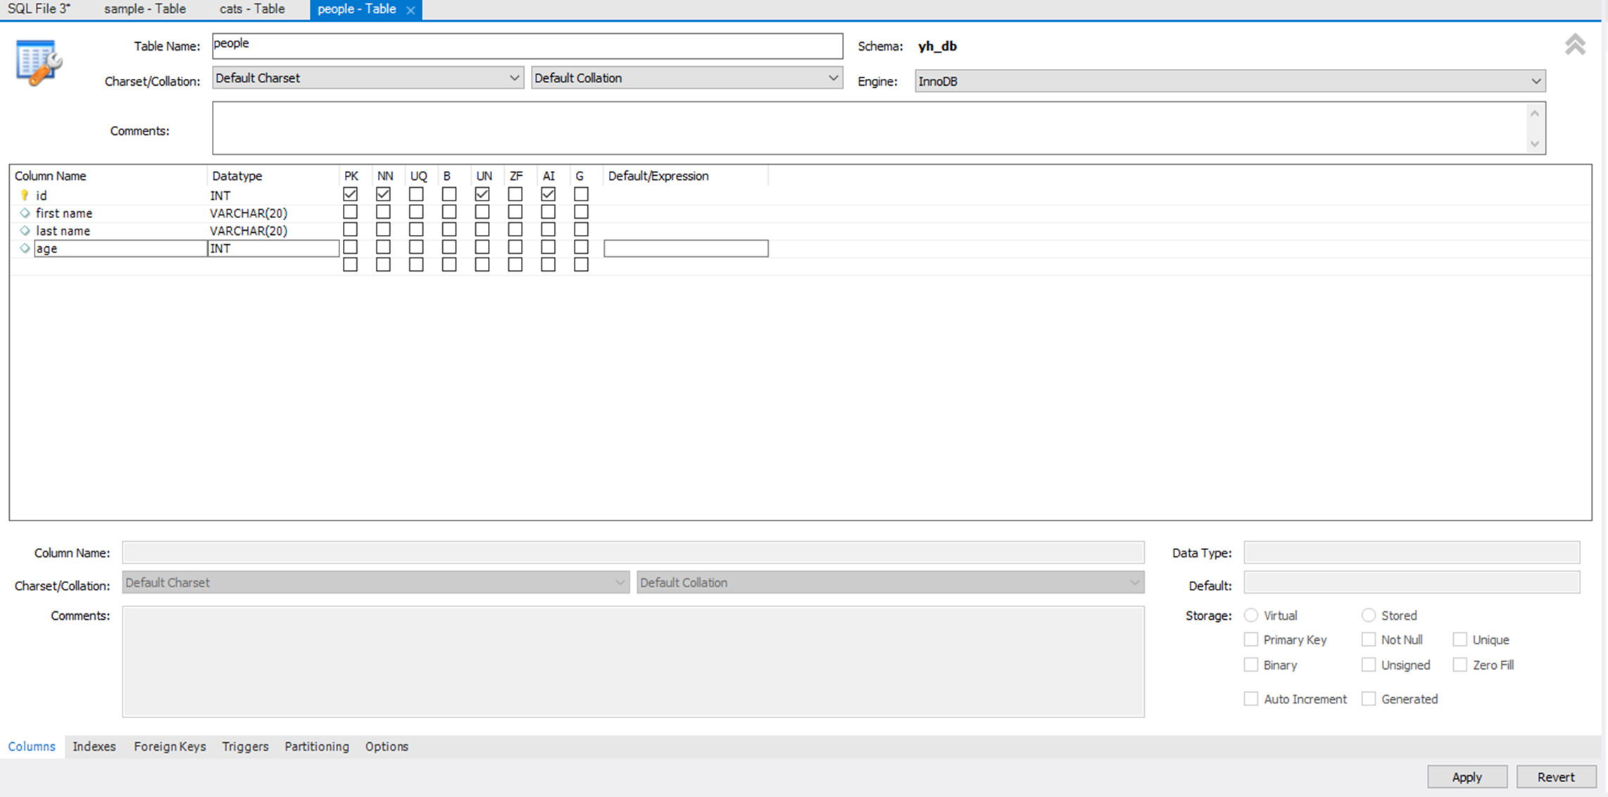Click the table editor wrench icon

(x=38, y=63)
